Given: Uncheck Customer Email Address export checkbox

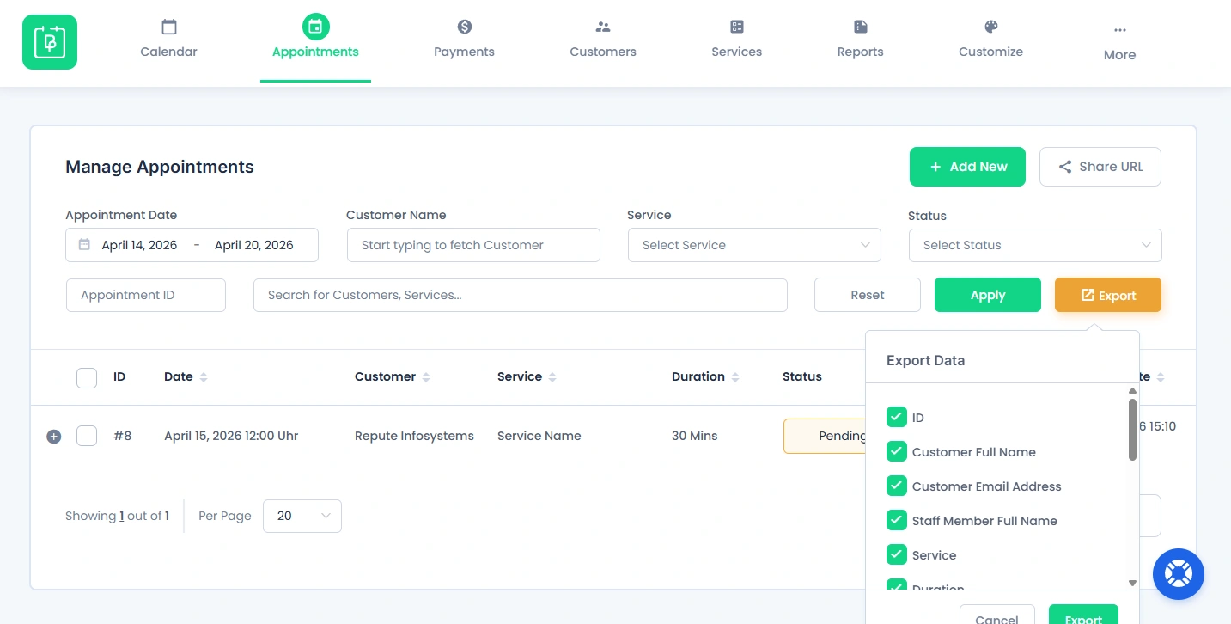Looking at the screenshot, I should [x=897, y=486].
